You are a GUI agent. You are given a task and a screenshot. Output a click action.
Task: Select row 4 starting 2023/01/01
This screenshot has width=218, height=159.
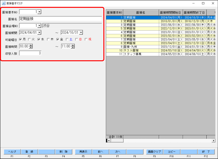161,32
